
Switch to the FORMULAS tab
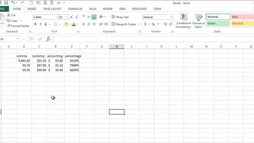pyautogui.click(x=75, y=9)
